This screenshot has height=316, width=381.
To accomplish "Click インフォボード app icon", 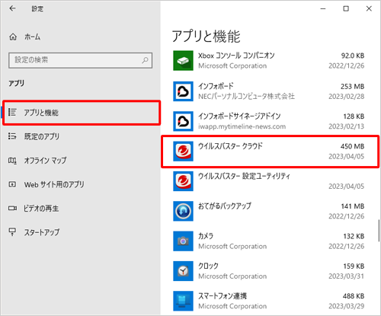I will point(183,91).
